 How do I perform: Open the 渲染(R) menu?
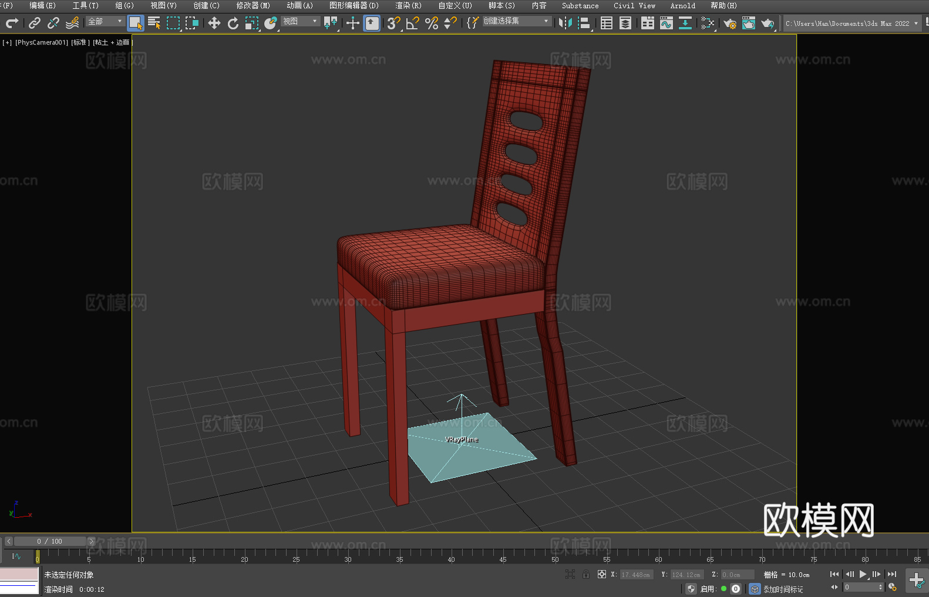[x=408, y=5]
